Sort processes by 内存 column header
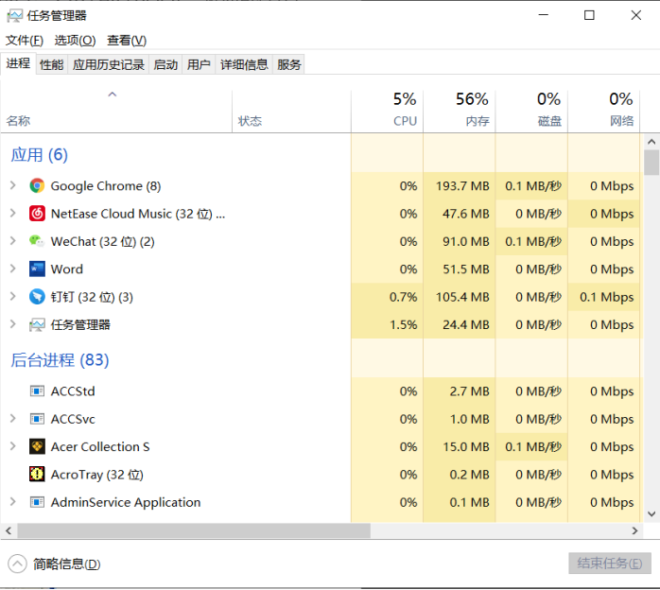The image size is (660, 590). coord(460,110)
